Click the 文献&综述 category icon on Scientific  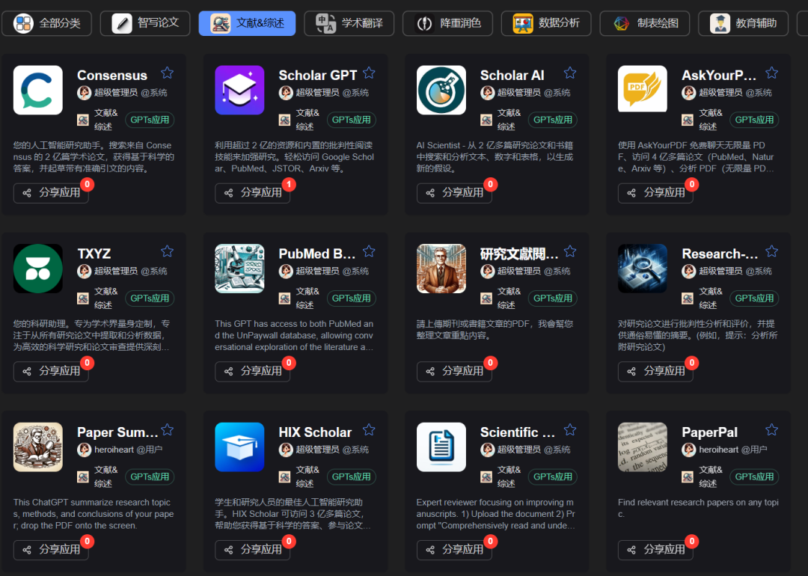[x=486, y=477]
